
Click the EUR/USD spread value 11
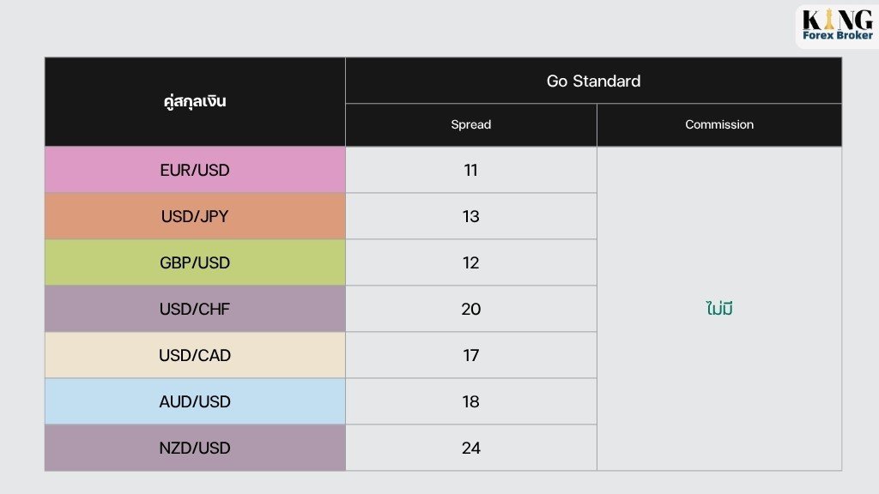tap(471, 170)
